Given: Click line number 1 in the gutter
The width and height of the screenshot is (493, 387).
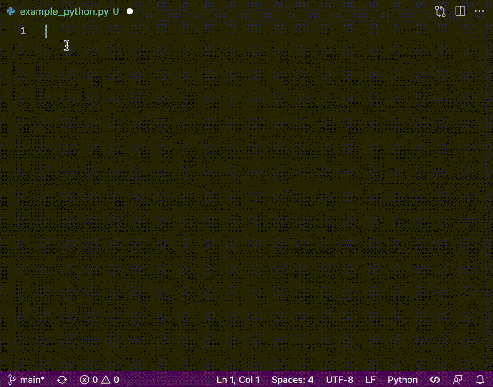Looking at the screenshot, I should (23, 31).
